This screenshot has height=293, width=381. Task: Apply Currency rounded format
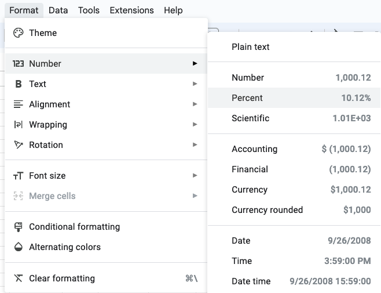pyautogui.click(x=294, y=209)
